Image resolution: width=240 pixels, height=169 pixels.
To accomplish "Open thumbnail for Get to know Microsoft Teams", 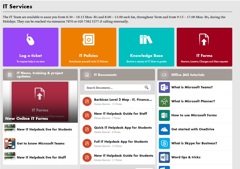I will click(x=10, y=144).
